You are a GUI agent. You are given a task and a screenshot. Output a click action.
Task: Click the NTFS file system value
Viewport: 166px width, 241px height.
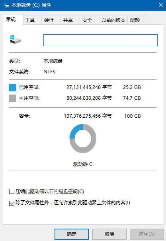tap(49, 72)
